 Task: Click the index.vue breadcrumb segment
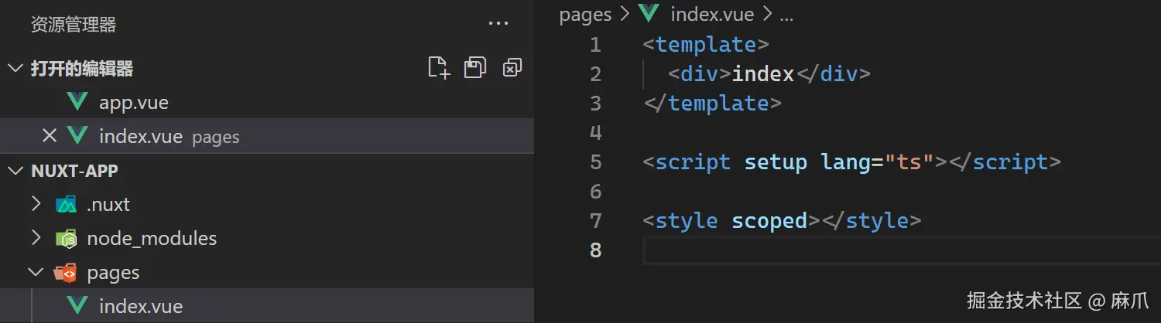(x=712, y=14)
